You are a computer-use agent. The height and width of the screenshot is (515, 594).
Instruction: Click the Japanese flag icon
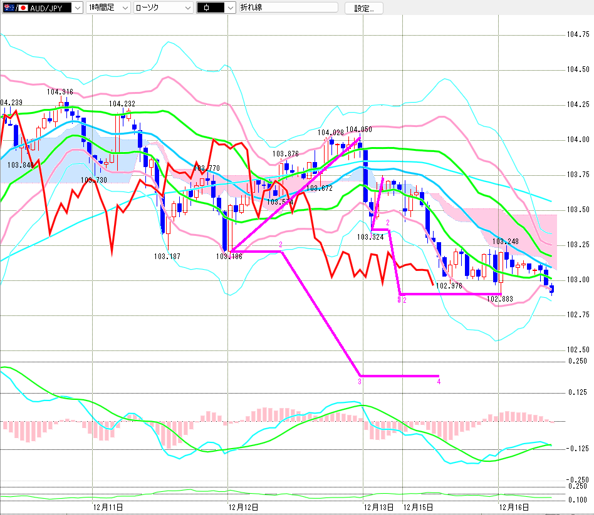[24, 8]
